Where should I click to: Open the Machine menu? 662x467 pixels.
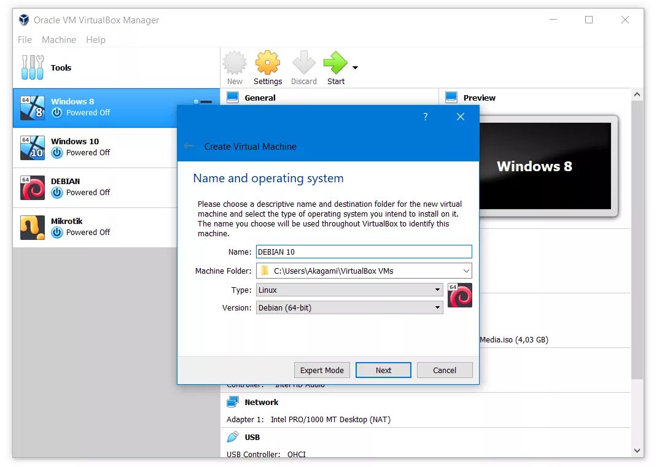point(59,40)
